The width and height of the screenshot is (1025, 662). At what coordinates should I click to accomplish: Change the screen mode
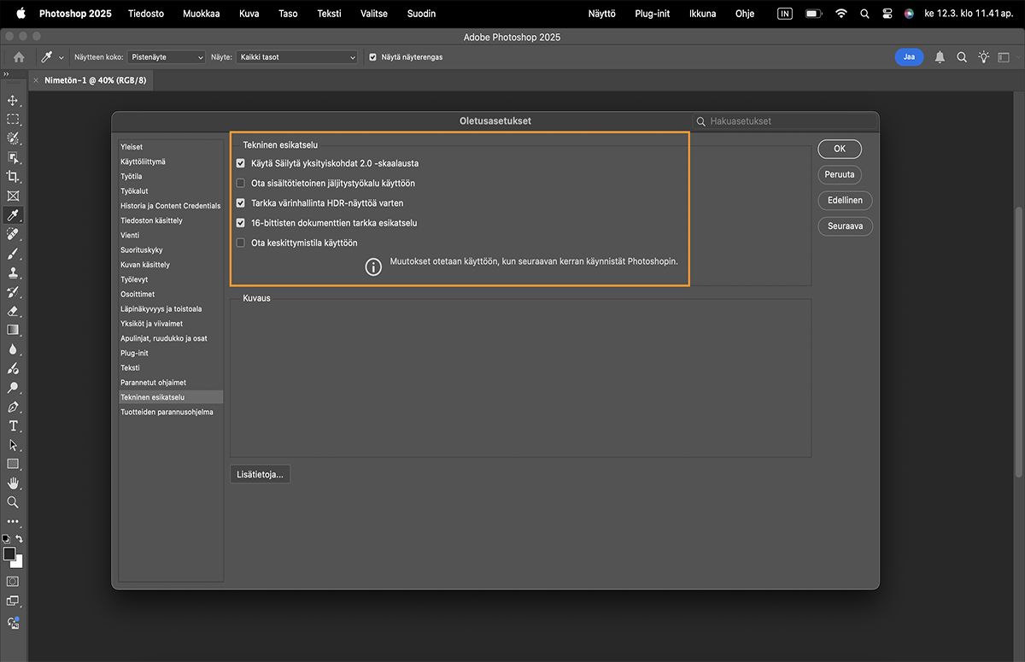coord(13,600)
